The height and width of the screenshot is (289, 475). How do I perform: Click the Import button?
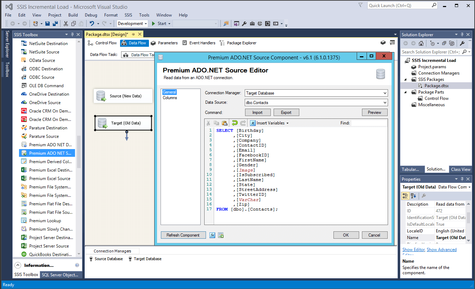pyautogui.click(x=257, y=113)
